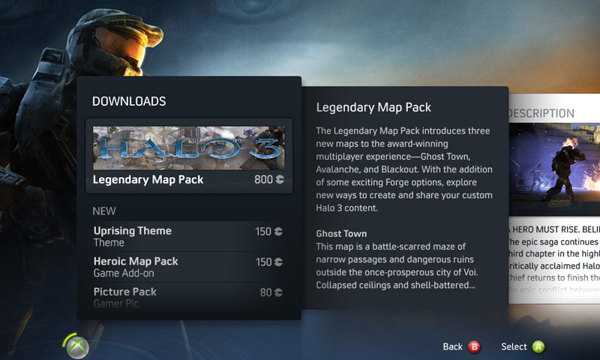
Task: Select the Legendary Map Pack download
Action: coord(189,156)
